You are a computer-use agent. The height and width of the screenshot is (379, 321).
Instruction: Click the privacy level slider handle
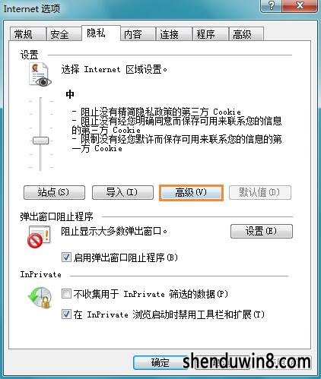tap(40, 141)
